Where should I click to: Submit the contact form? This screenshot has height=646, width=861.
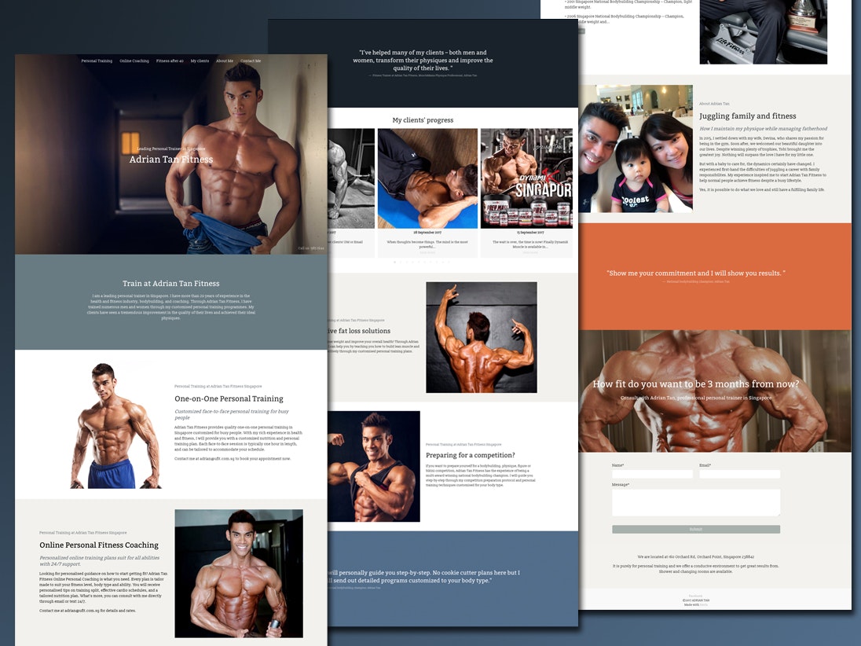(696, 529)
